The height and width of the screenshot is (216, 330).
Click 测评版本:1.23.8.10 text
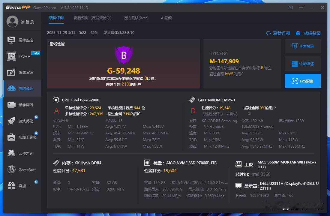point(119,33)
